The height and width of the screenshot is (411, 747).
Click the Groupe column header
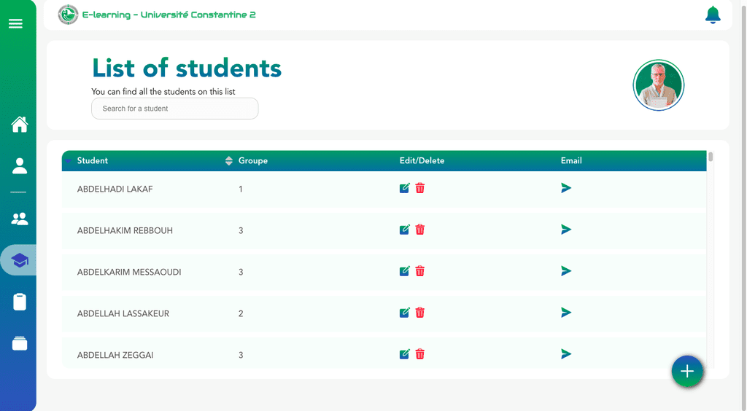pyautogui.click(x=253, y=161)
